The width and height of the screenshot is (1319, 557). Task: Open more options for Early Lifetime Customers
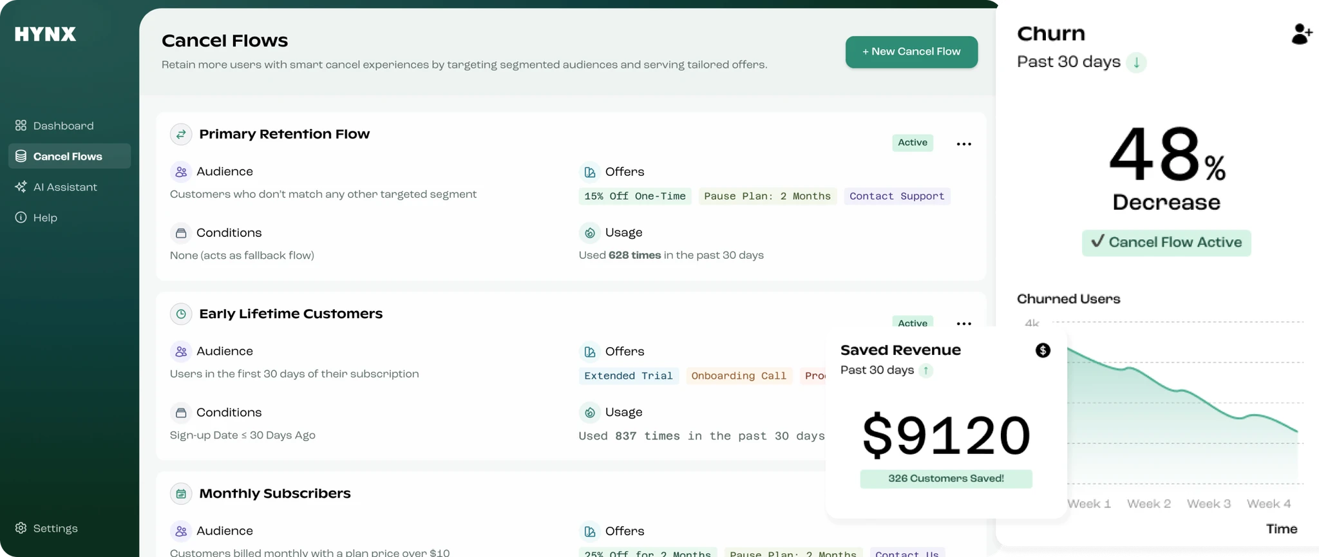[x=963, y=323]
